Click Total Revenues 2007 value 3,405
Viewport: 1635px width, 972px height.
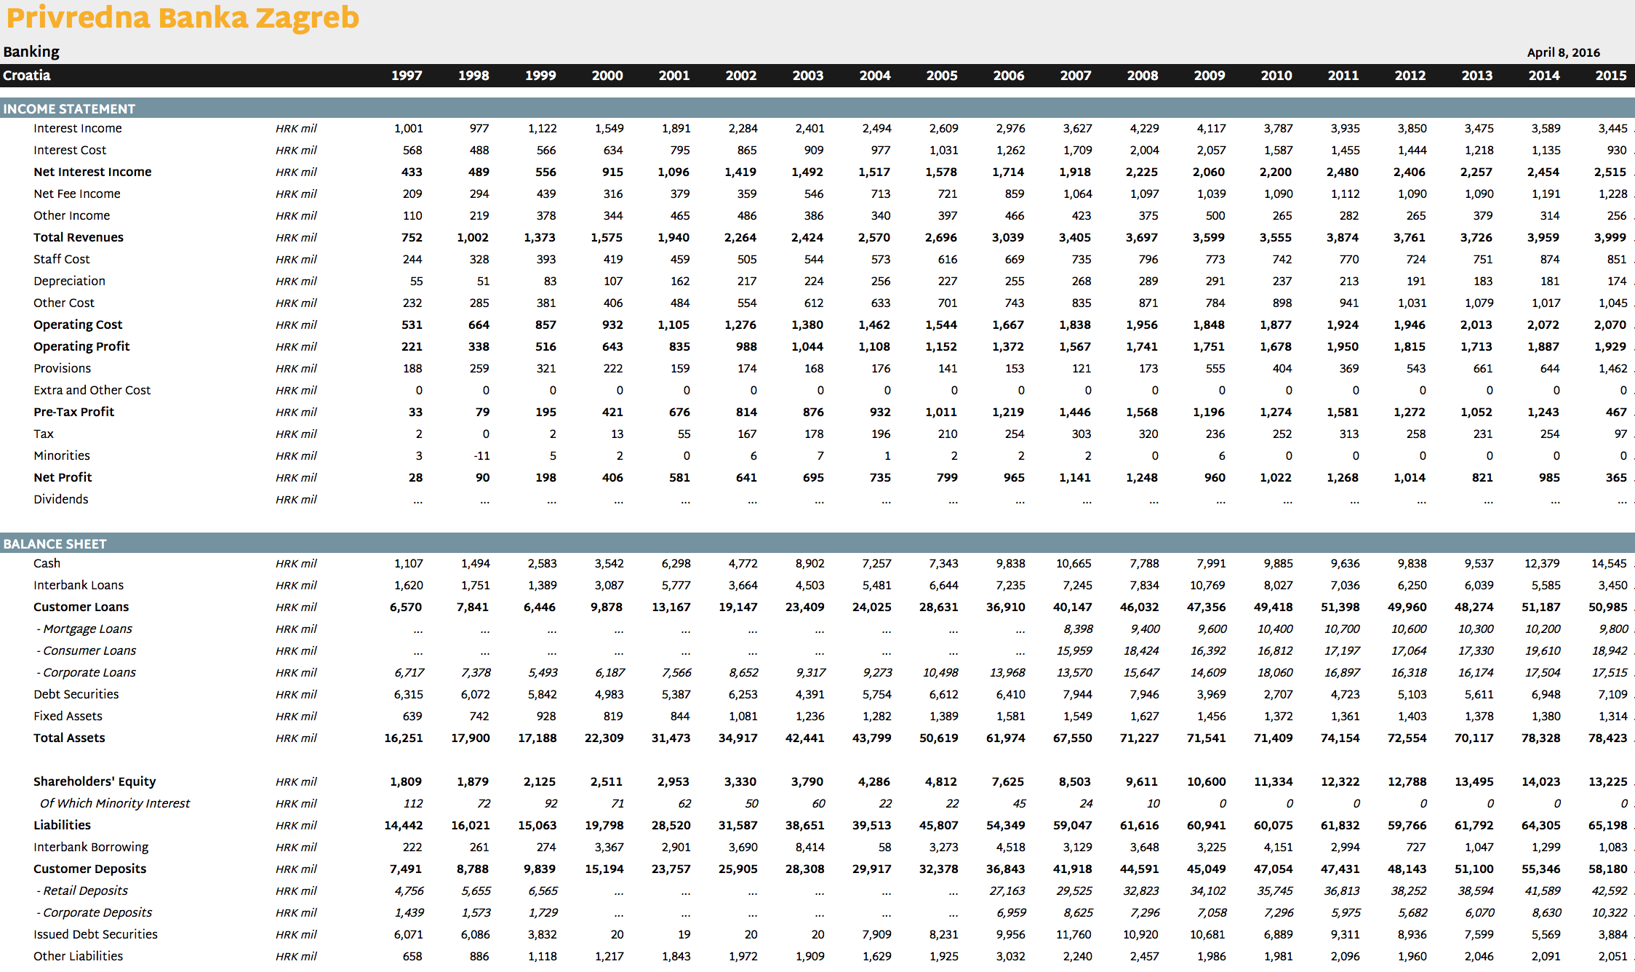pyautogui.click(x=1075, y=237)
